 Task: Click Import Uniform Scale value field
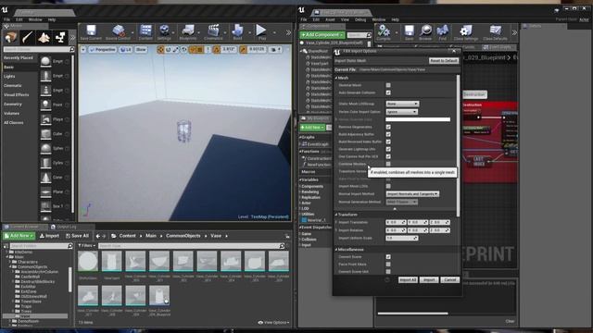tap(401, 239)
